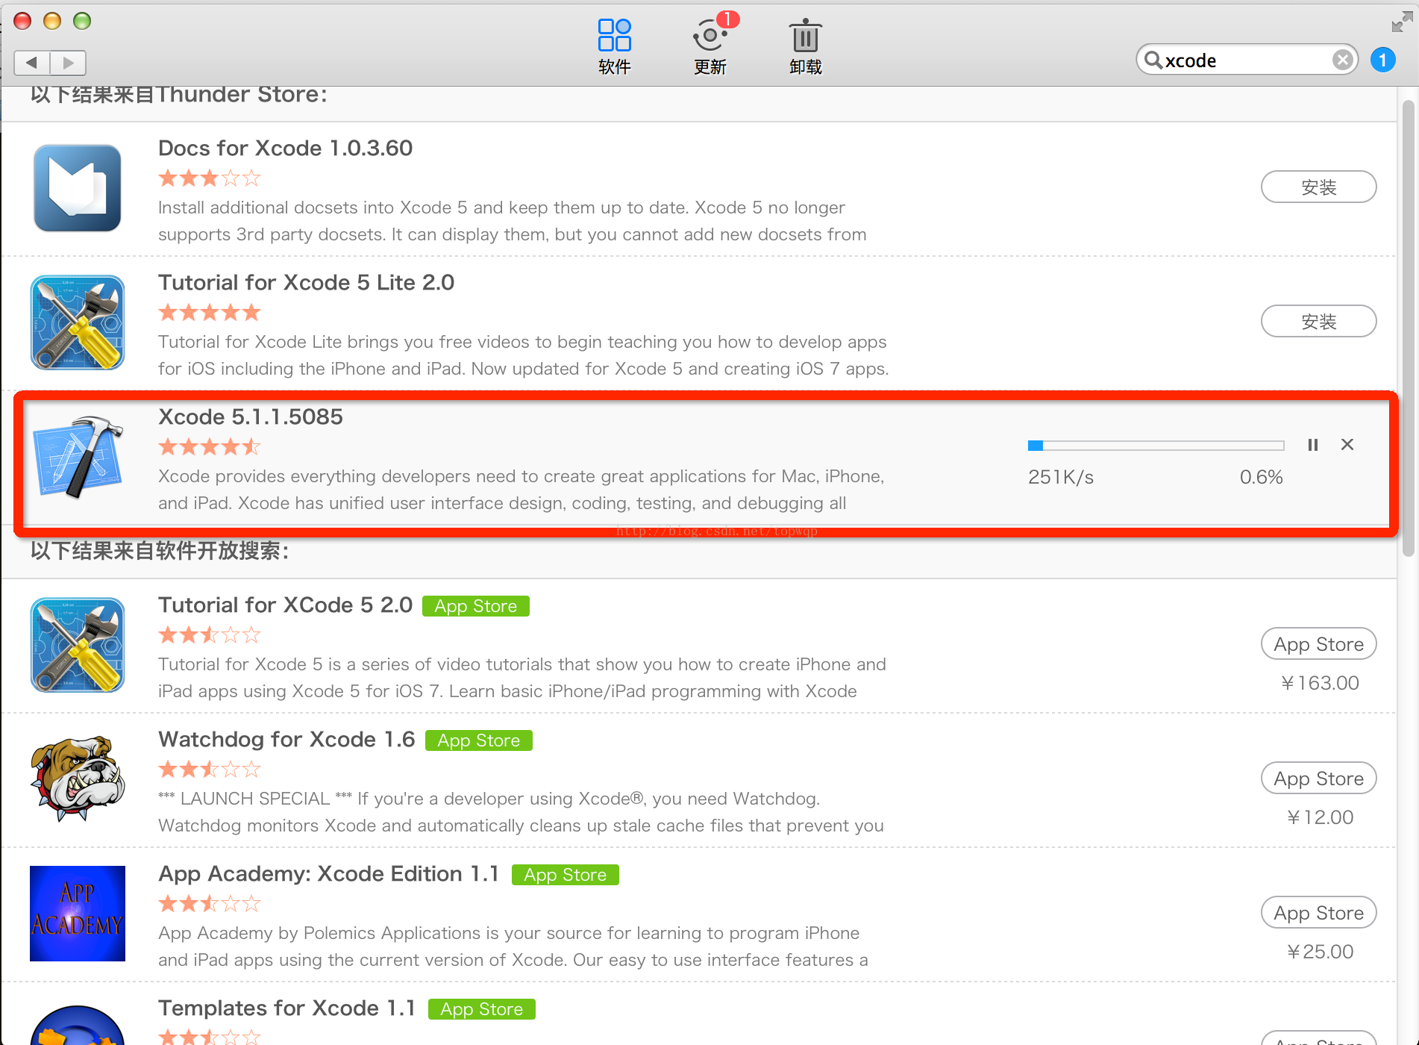This screenshot has width=1419, height=1045.
Task: Cancel the Xcode download
Action: (x=1347, y=445)
